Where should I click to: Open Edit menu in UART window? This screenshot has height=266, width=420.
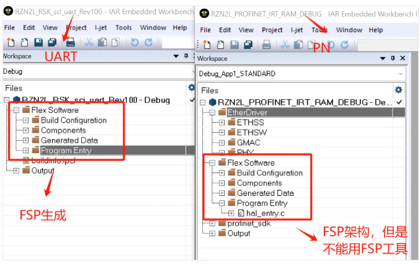[29, 27]
